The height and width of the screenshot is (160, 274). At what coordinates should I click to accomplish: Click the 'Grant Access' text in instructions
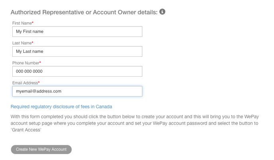(x=25, y=130)
